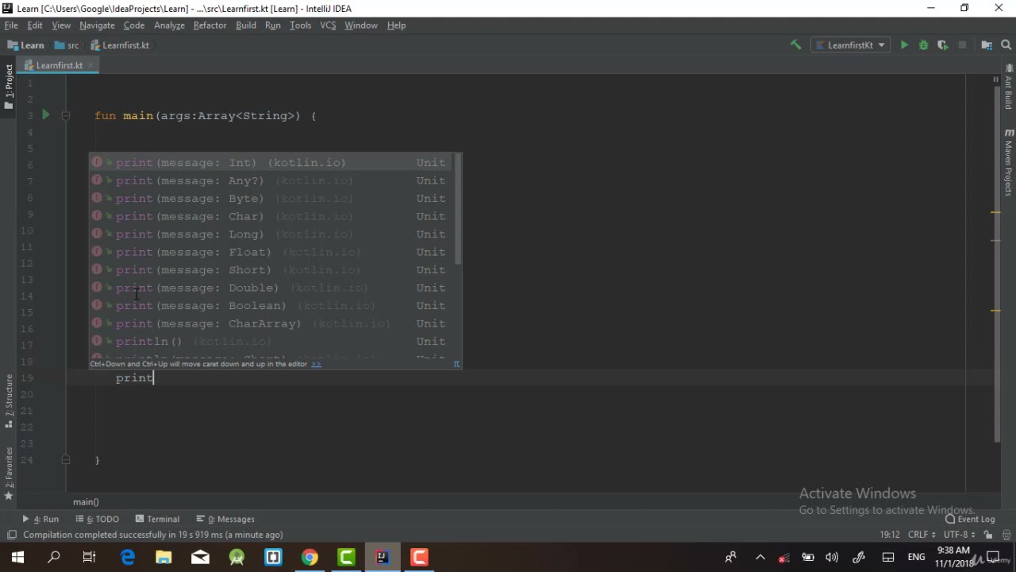Open Search Everywhere magnifier icon
This screenshot has height=572, width=1016.
tap(1006, 45)
